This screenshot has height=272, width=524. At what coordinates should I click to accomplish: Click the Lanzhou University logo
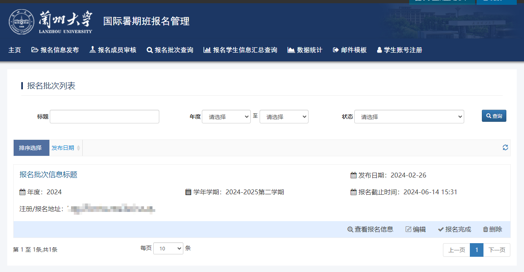(51, 22)
